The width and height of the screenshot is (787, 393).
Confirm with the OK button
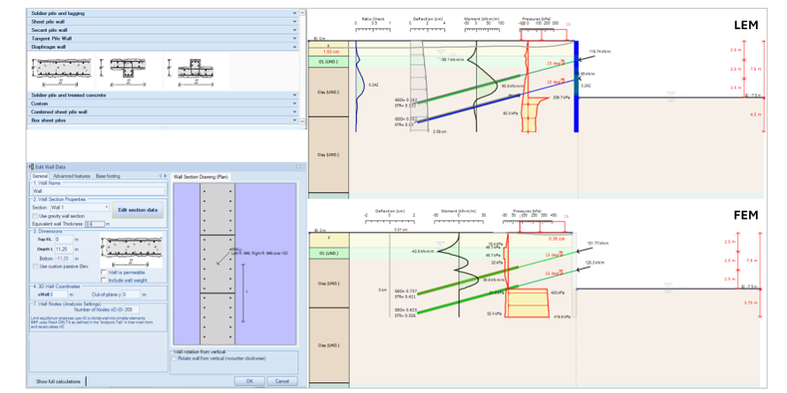[249, 381]
